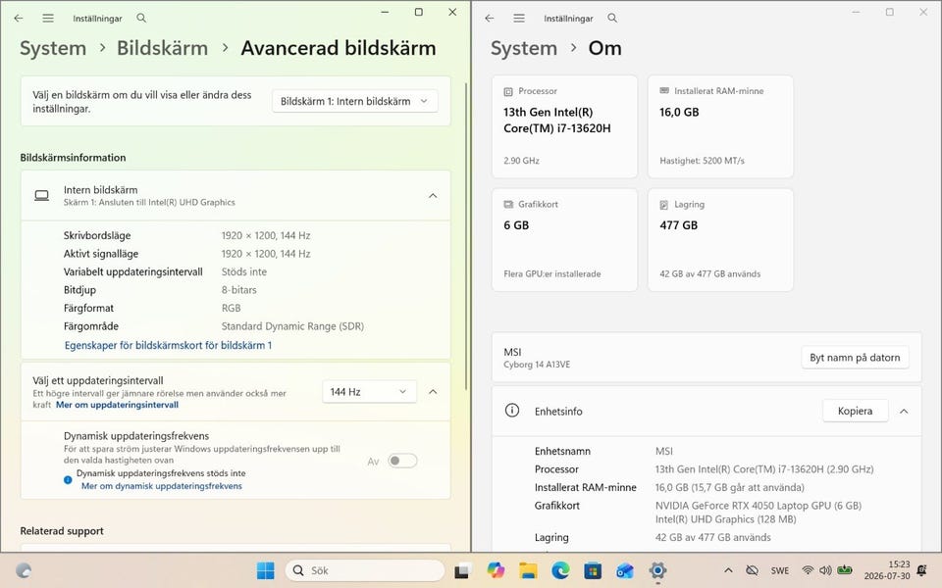The width and height of the screenshot is (942, 588).
Task: Select the Standard Dynamic Range (SDR) value
Action: pos(292,326)
